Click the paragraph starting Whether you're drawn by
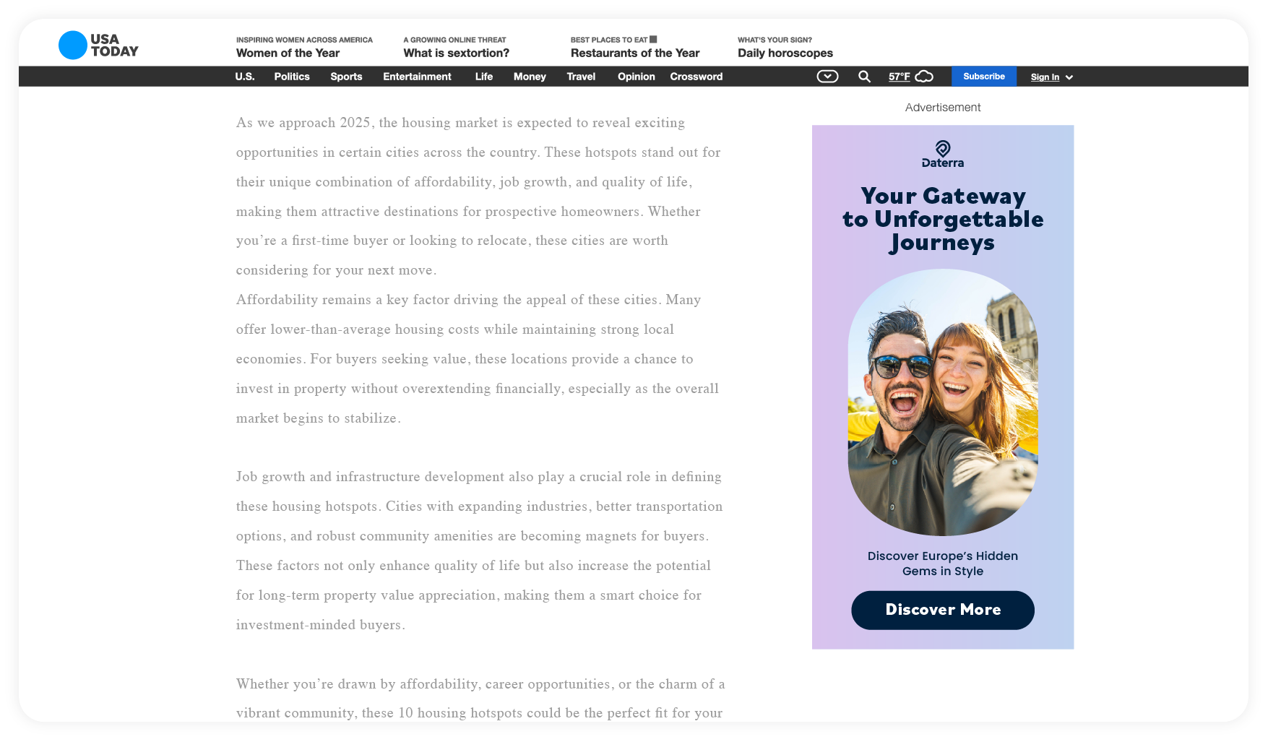 (x=480, y=699)
